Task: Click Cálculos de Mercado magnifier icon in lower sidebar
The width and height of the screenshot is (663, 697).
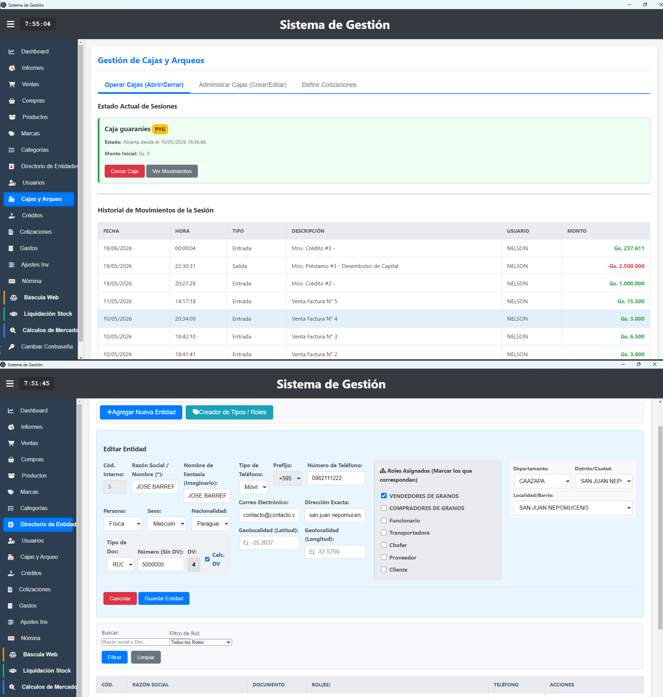Action: click(13, 687)
